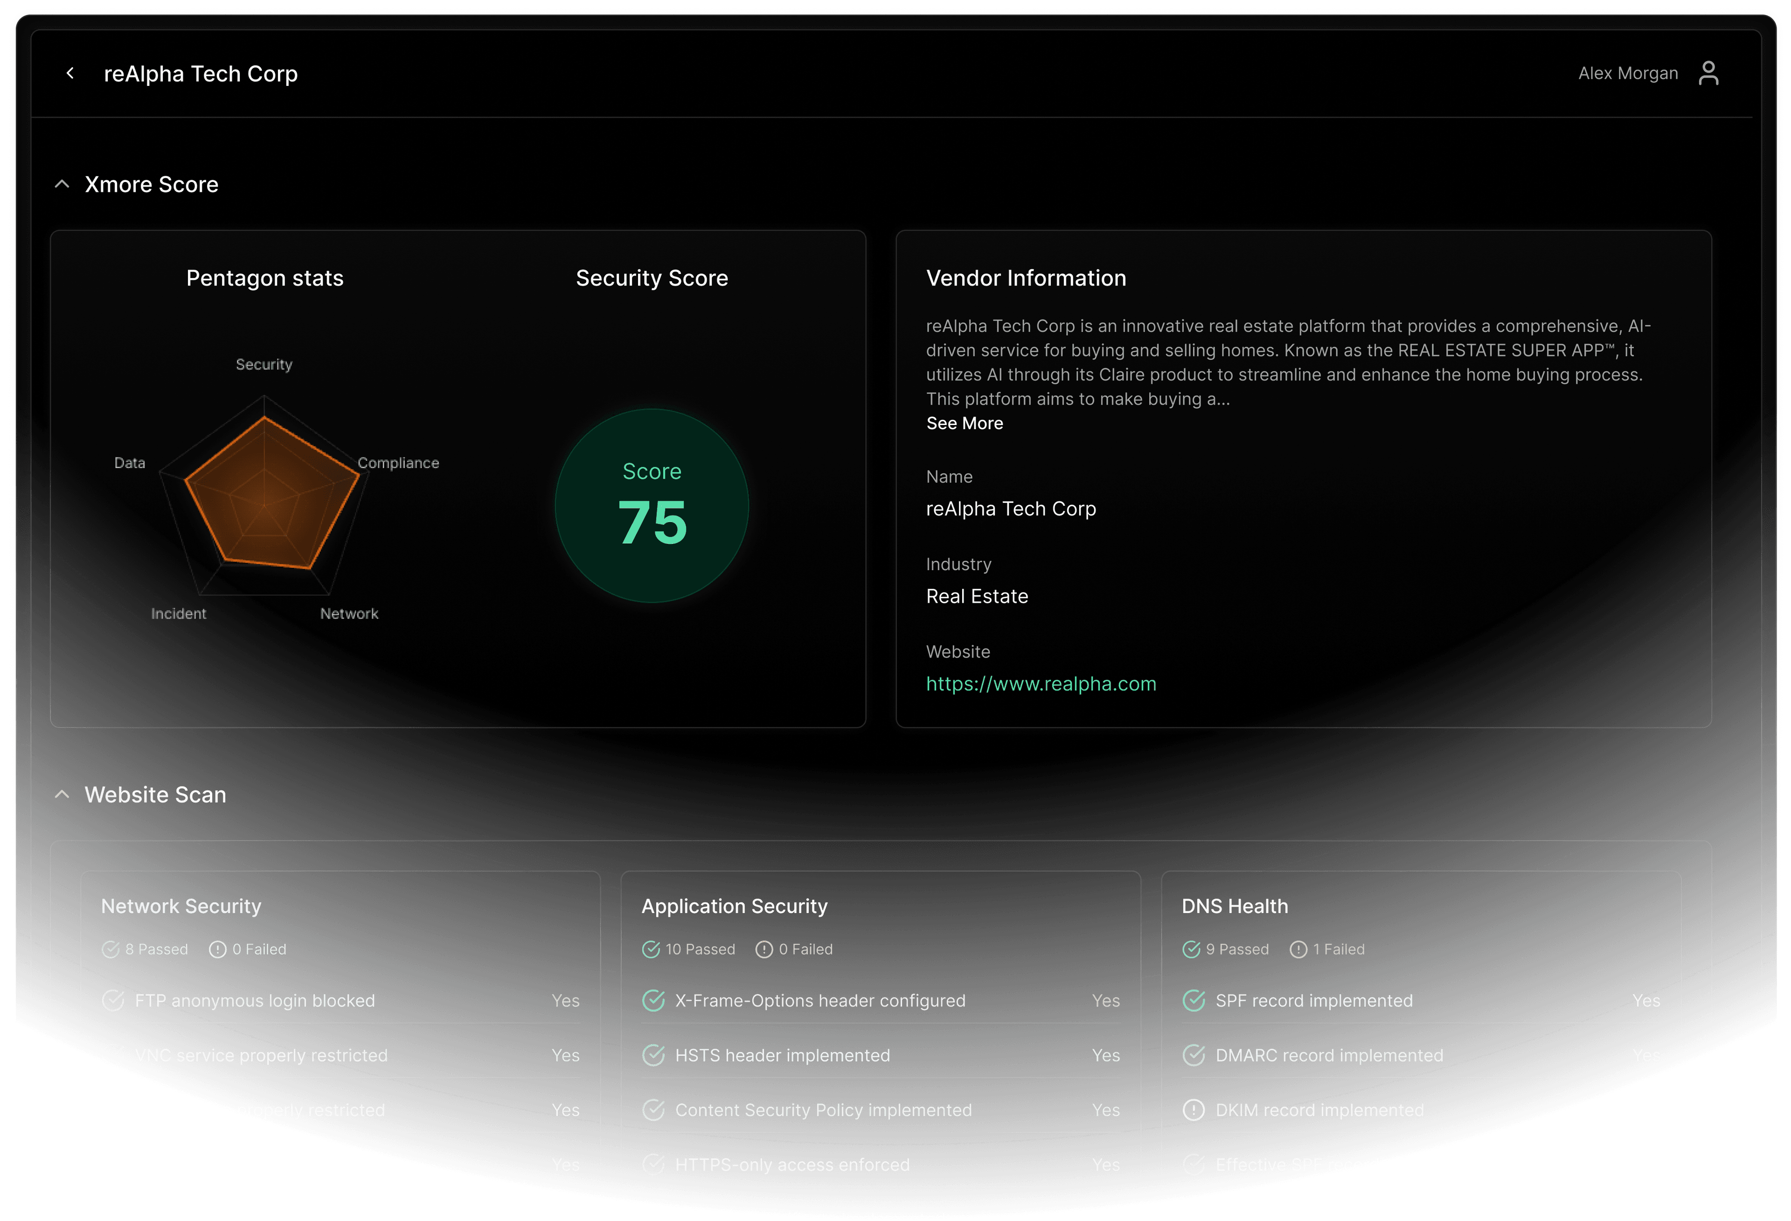The width and height of the screenshot is (1791, 1221).
Task: Click the DNS Health card title
Action: click(1236, 907)
